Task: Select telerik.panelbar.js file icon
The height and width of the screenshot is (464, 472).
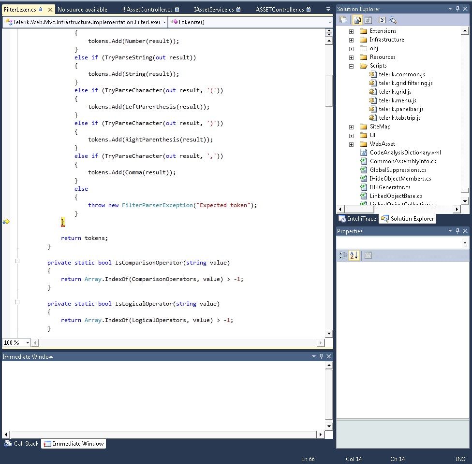Action: coord(373,109)
